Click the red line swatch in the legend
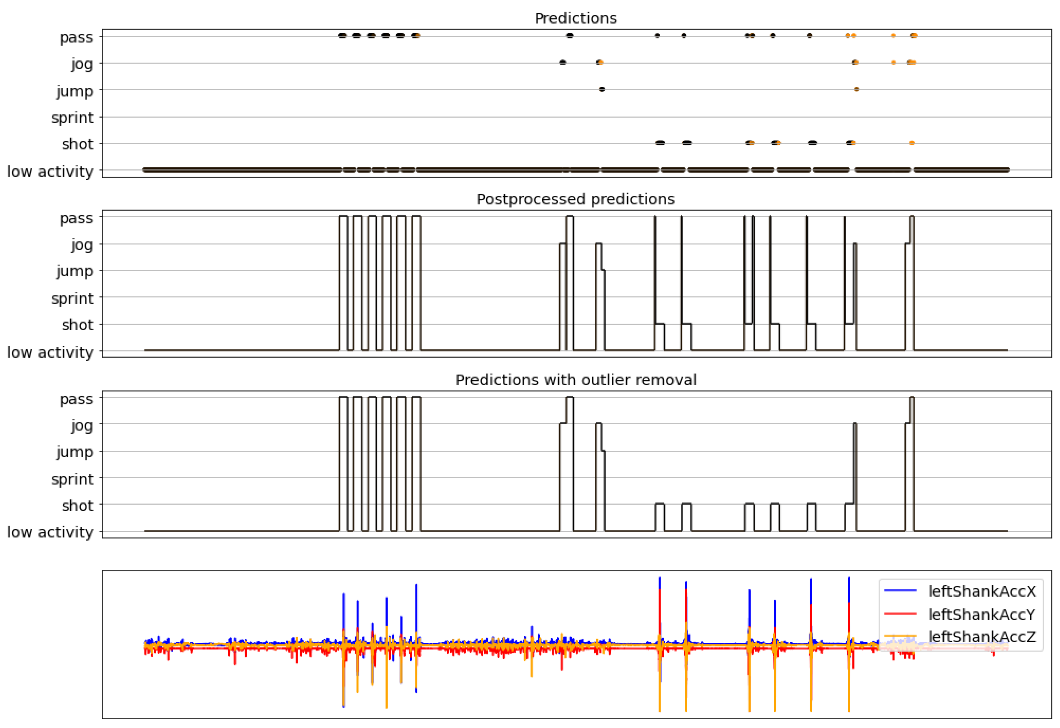Image resolution: width=1060 pixels, height=728 pixels. click(900, 614)
